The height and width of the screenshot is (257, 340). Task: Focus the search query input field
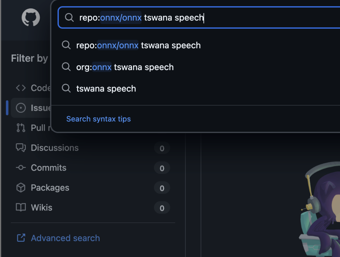(x=232, y=18)
